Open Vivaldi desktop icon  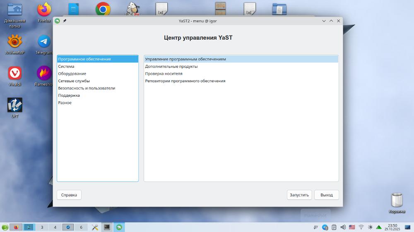tap(15, 76)
